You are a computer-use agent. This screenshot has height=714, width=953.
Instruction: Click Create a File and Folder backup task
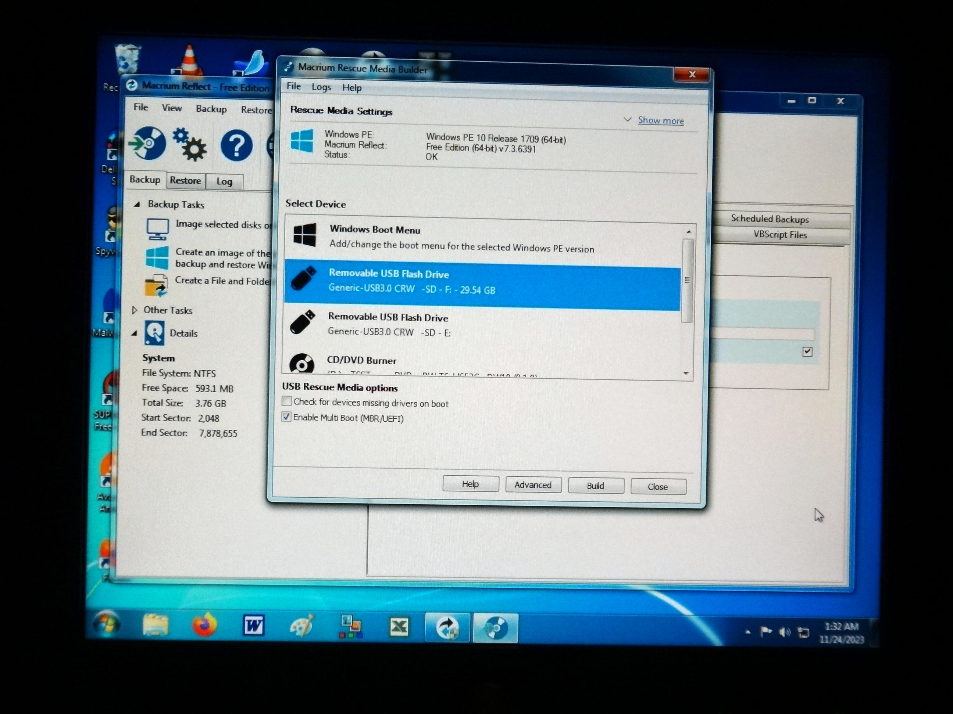tap(223, 281)
